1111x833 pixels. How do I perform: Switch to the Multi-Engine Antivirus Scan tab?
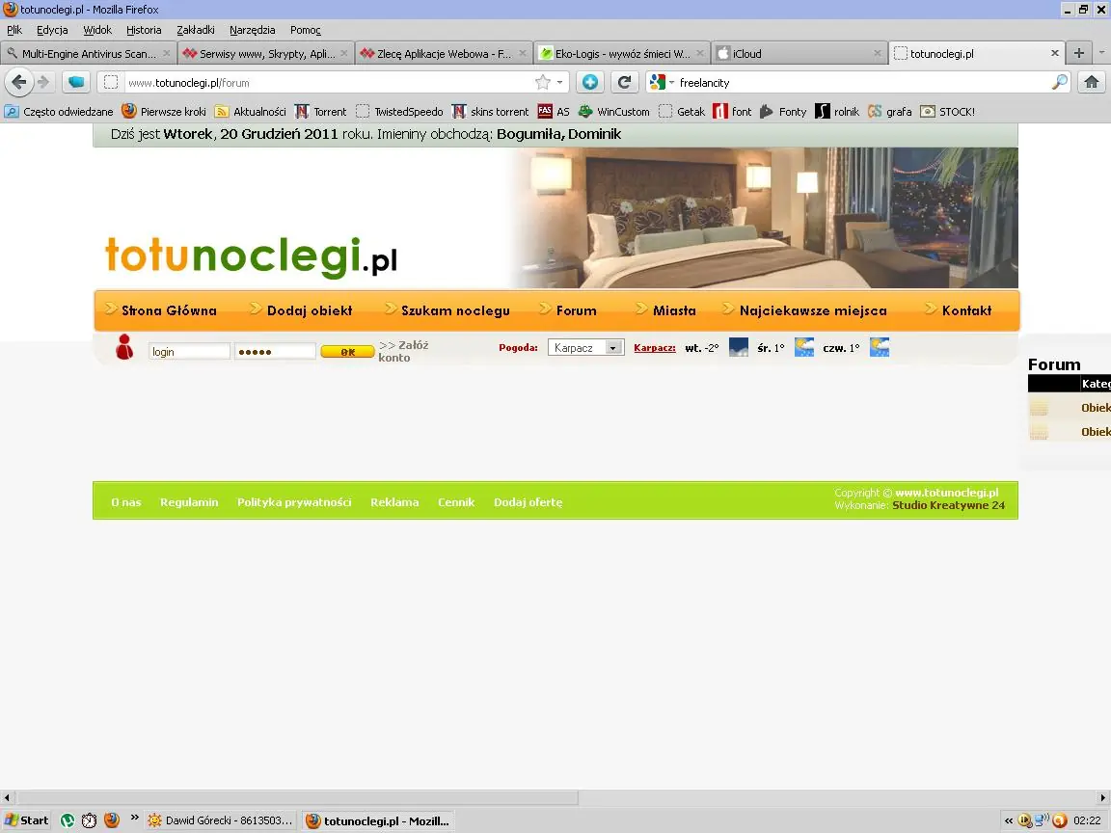click(x=89, y=53)
